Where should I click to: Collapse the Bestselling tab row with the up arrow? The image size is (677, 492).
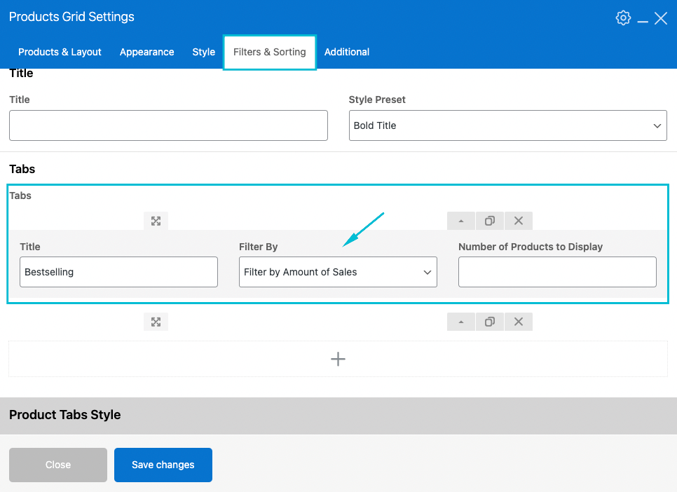tap(461, 221)
